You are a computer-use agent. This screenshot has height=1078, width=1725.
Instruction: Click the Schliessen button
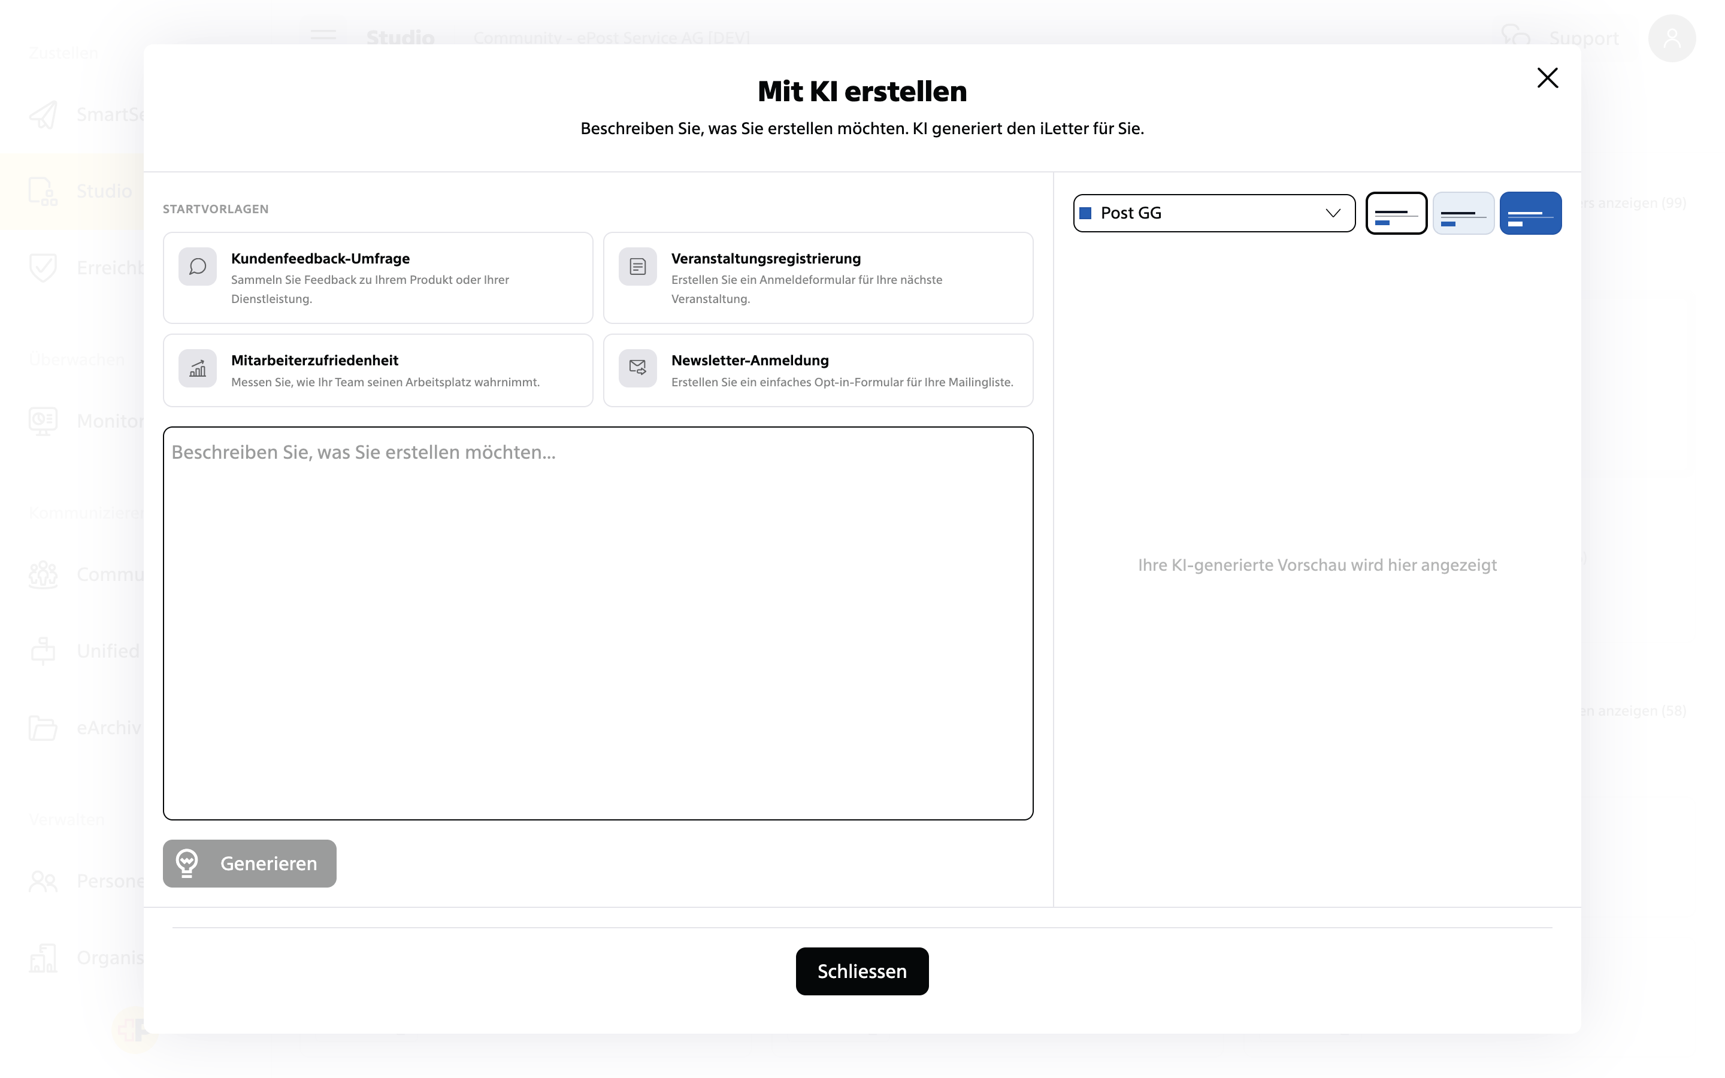(862, 971)
